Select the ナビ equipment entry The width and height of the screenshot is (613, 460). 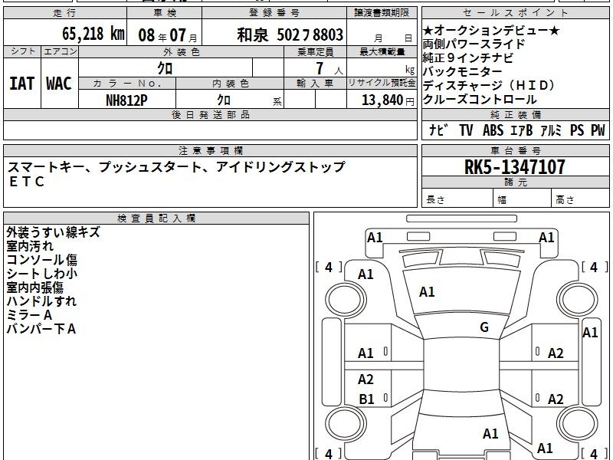point(438,130)
